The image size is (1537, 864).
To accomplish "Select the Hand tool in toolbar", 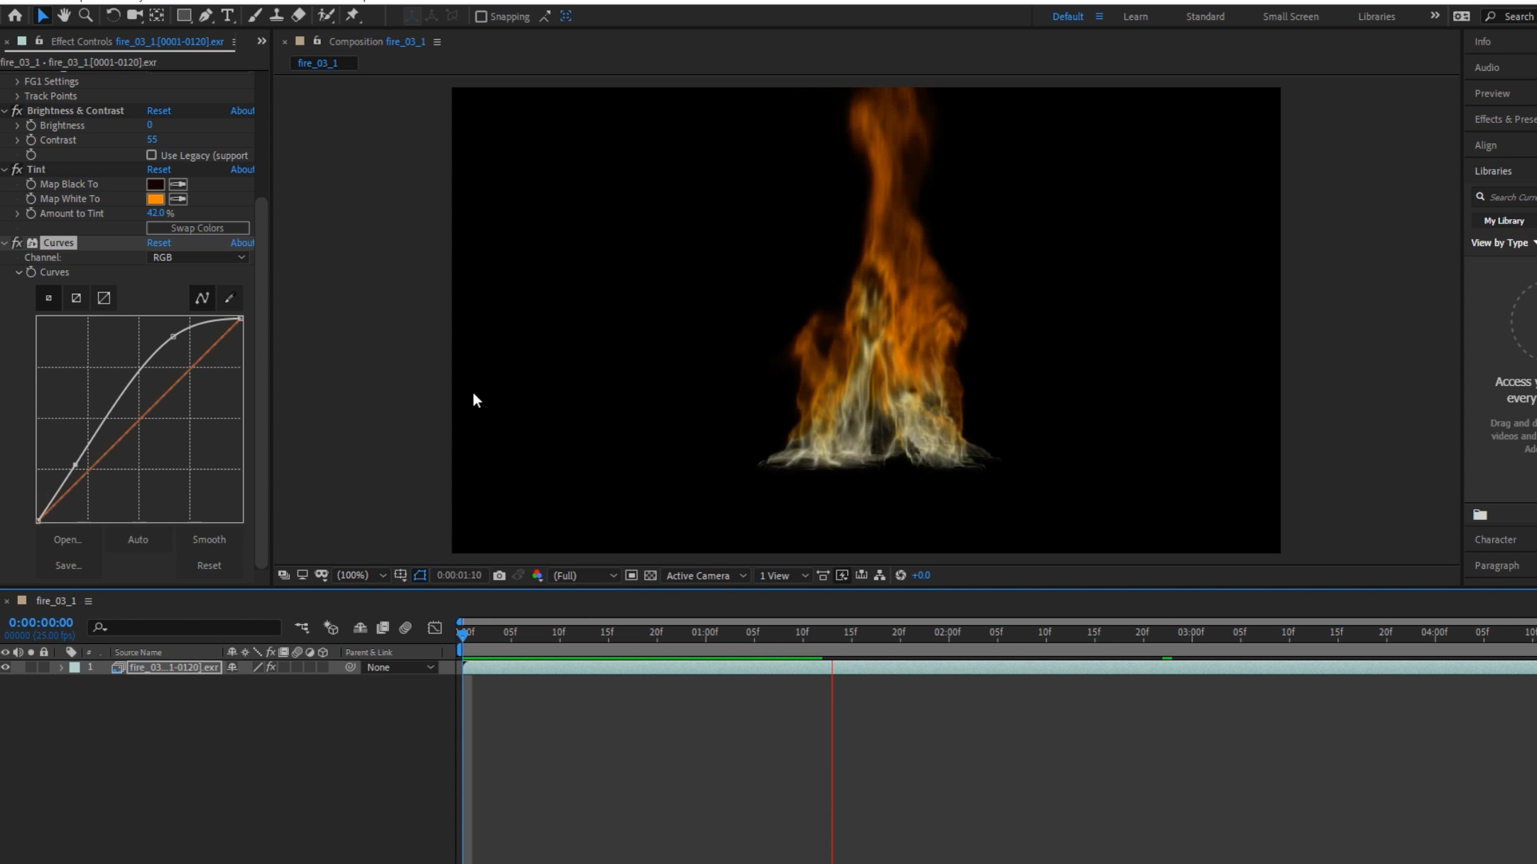I will point(64,15).
